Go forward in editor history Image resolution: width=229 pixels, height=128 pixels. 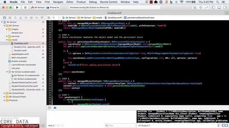coord(59,17)
